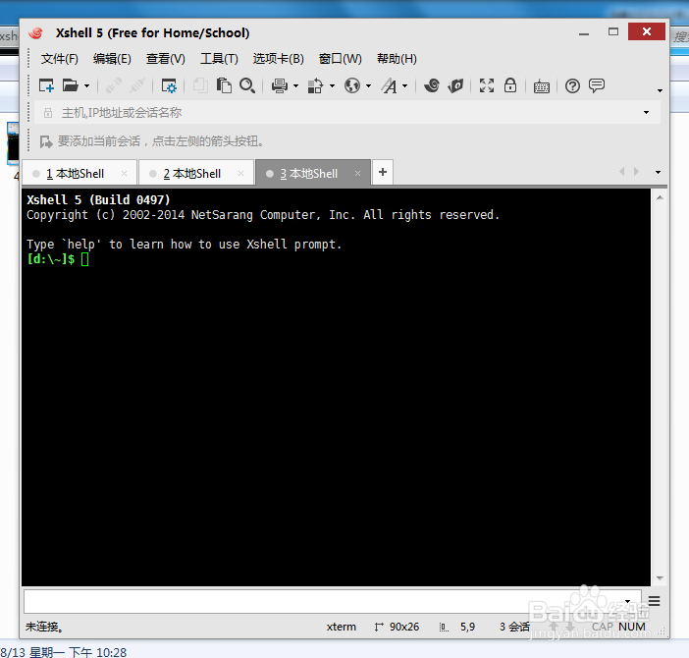This screenshot has height=658, width=689.
Task: Click the compose bar input field
Action: [333, 601]
